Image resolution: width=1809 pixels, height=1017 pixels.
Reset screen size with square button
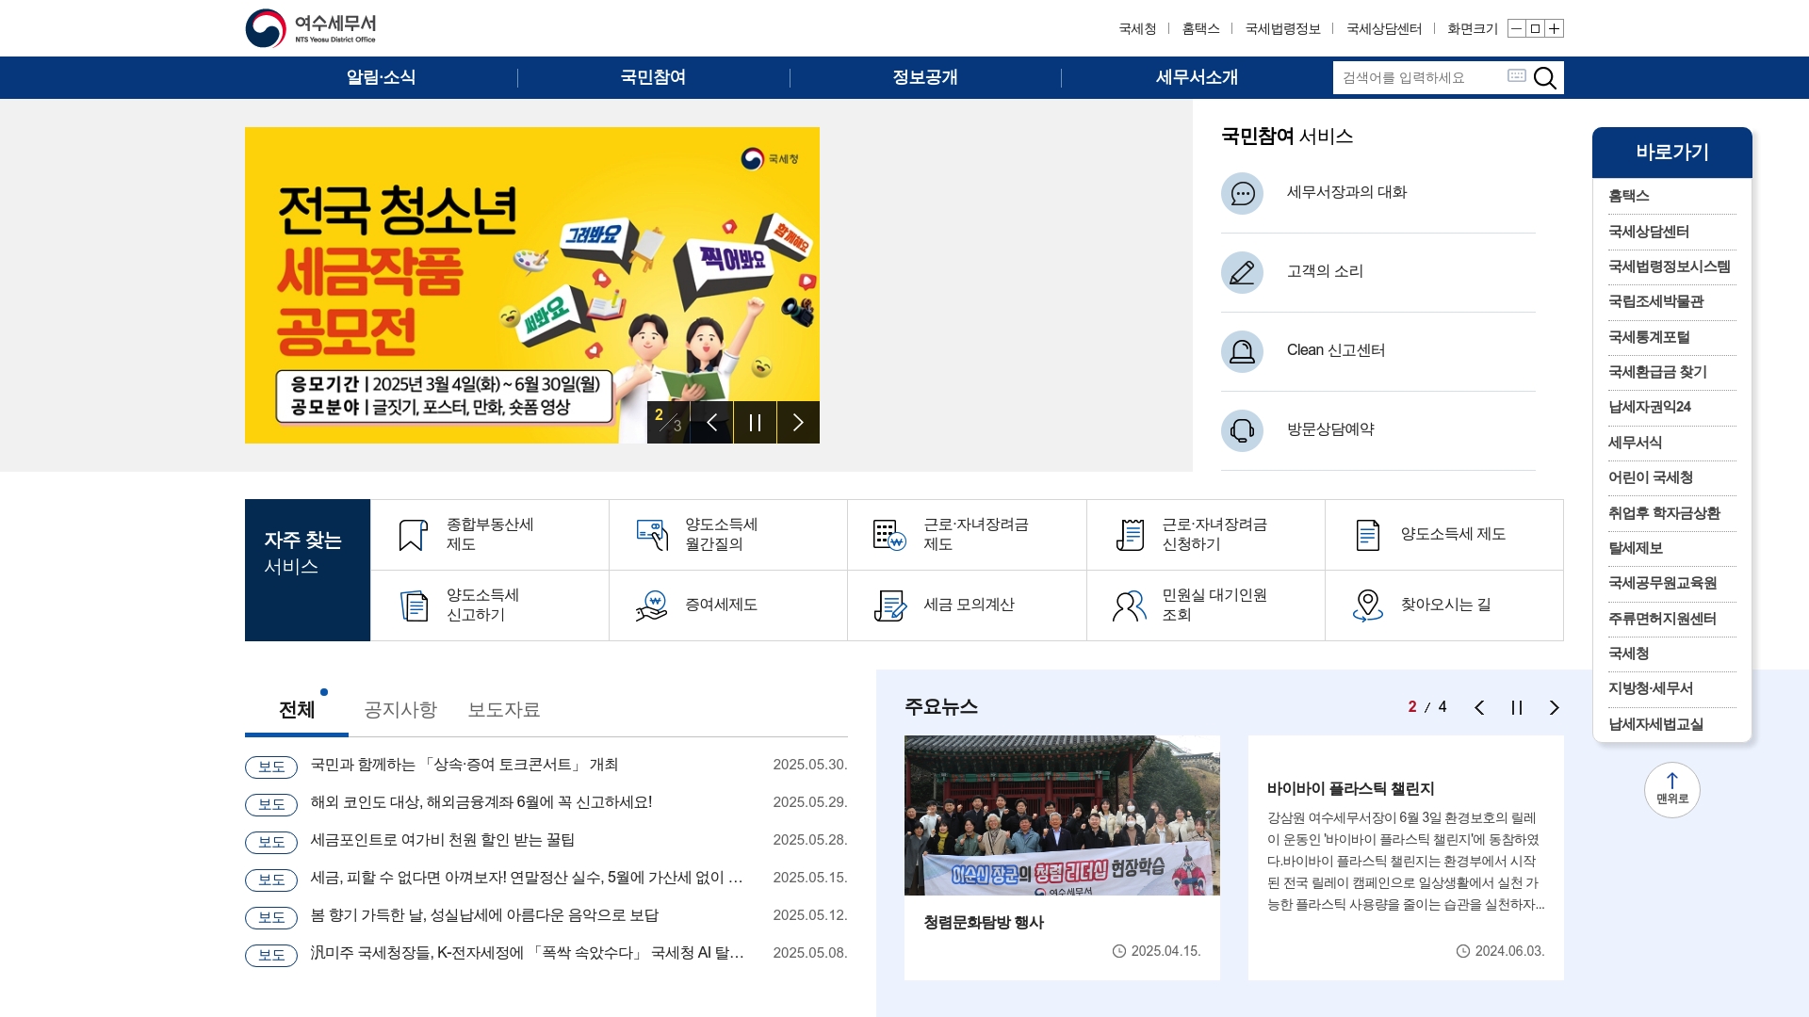(x=1535, y=28)
